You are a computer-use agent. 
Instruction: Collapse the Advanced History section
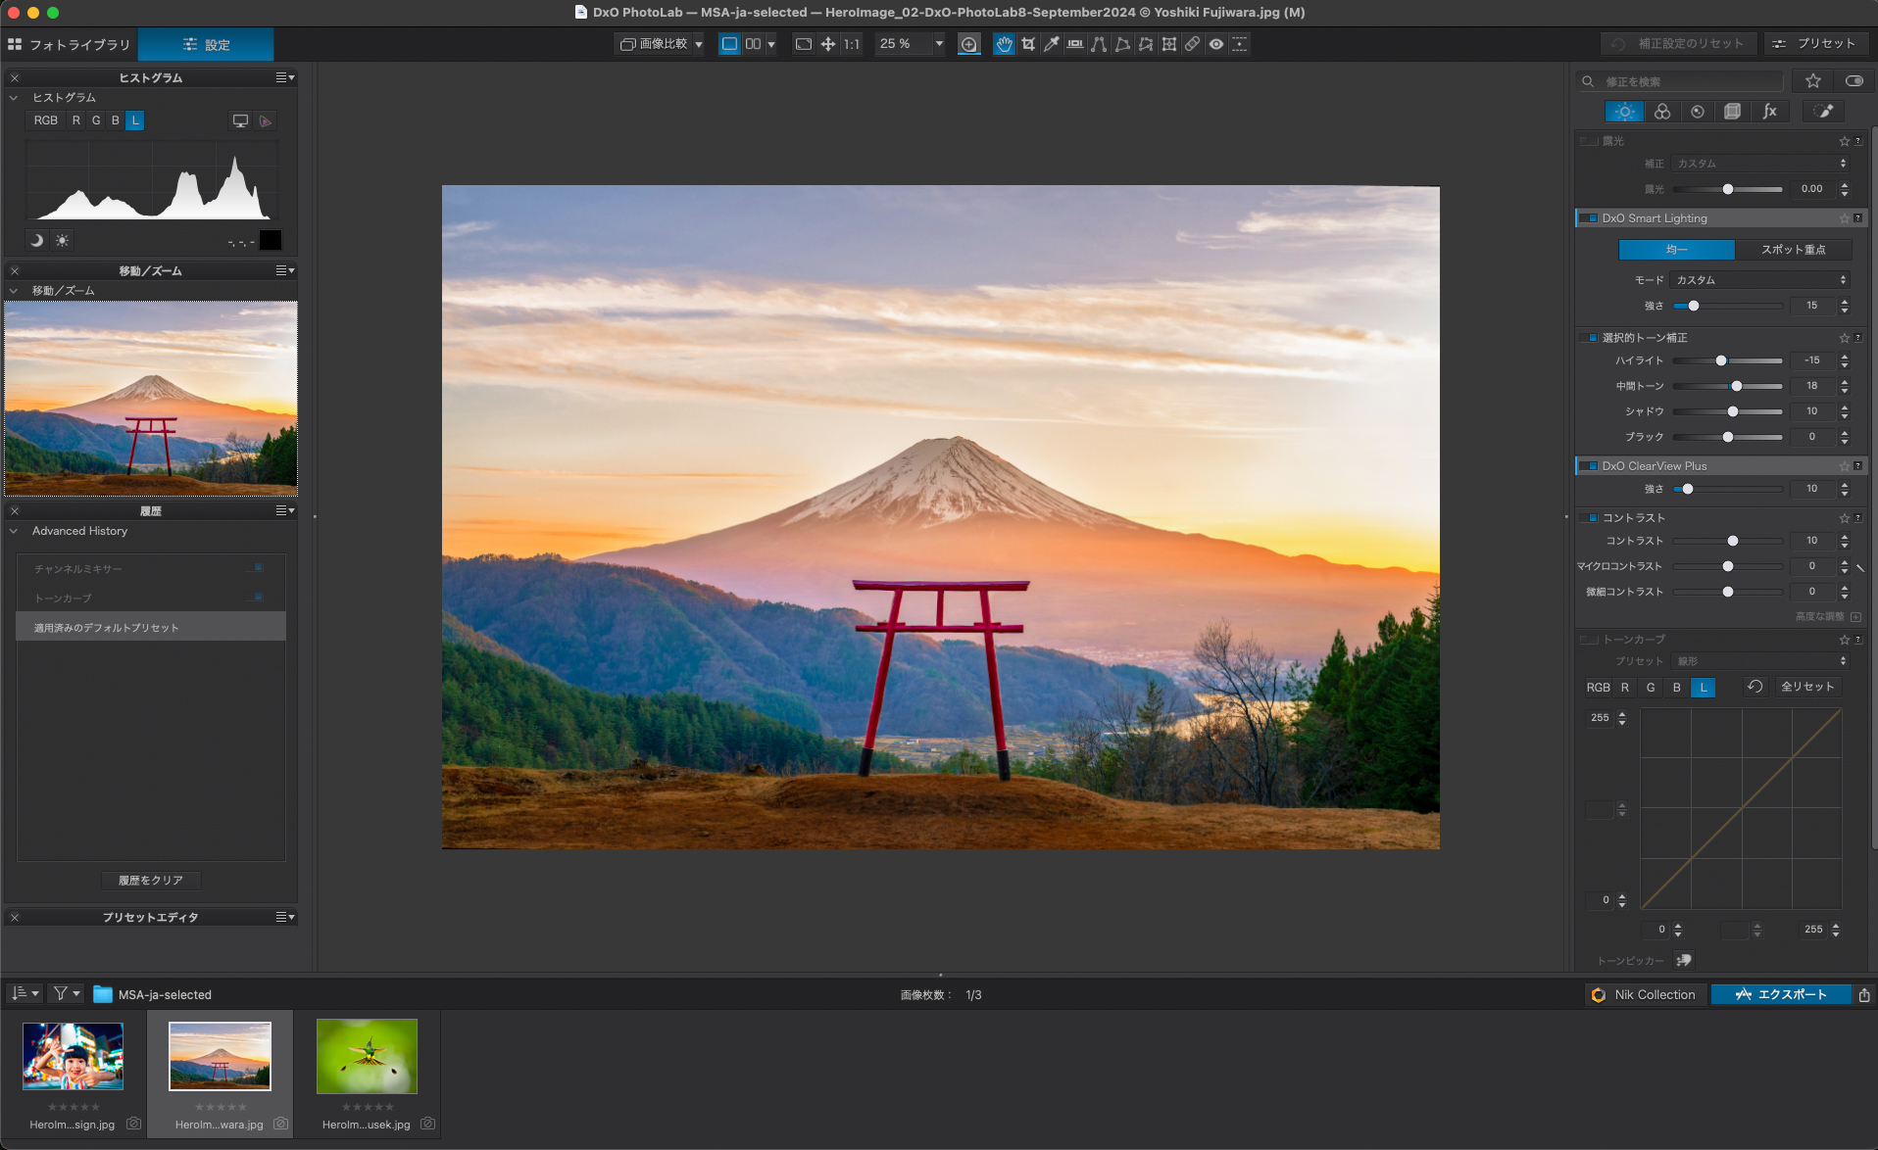pos(14,531)
